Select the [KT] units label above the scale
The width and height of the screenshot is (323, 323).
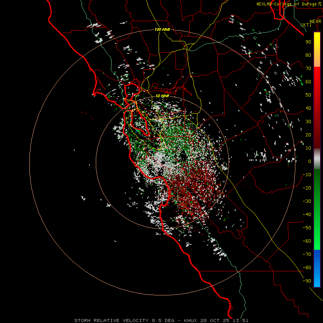click(x=306, y=25)
